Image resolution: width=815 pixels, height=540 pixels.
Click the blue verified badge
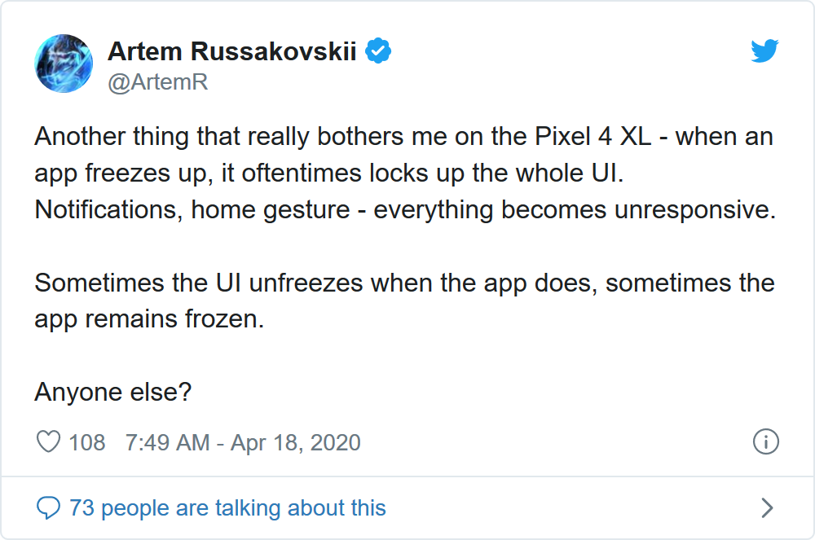coord(378,51)
